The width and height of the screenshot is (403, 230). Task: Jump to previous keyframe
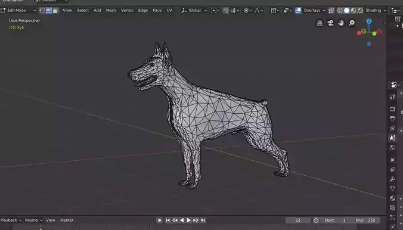pyautogui.click(x=175, y=220)
